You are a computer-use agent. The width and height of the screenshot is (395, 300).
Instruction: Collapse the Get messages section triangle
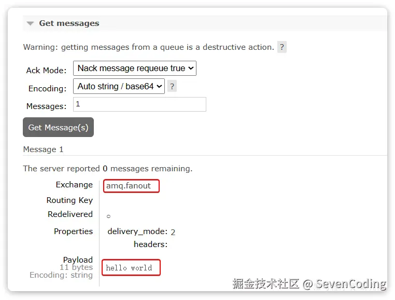click(30, 23)
